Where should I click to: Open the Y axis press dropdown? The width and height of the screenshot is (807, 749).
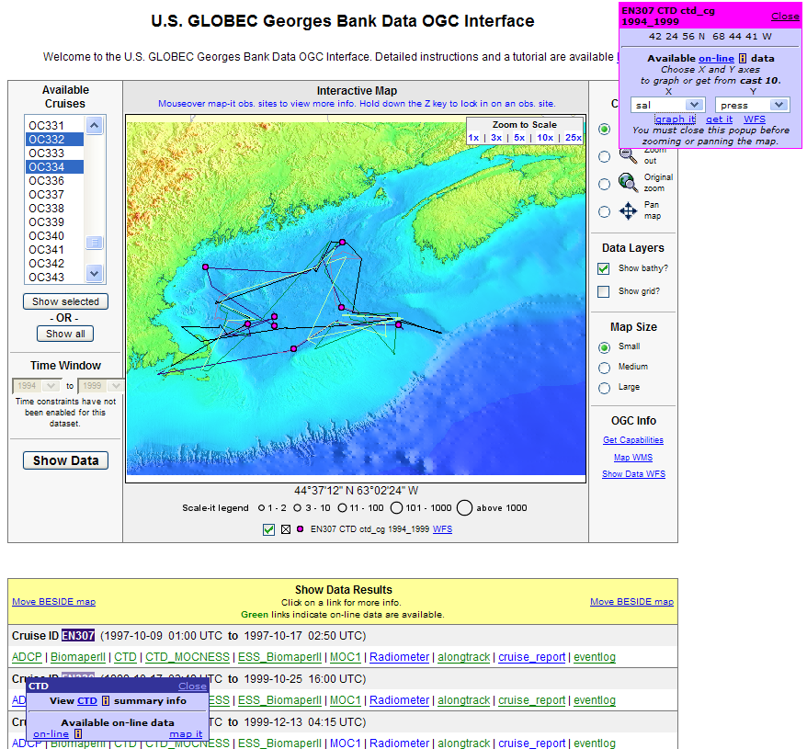tap(753, 105)
